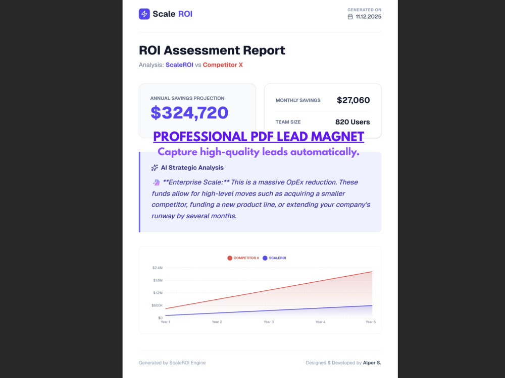Click the Scale ROI brand name
Image resolution: width=505 pixels, height=378 pixels.
[x=172, y=14]
